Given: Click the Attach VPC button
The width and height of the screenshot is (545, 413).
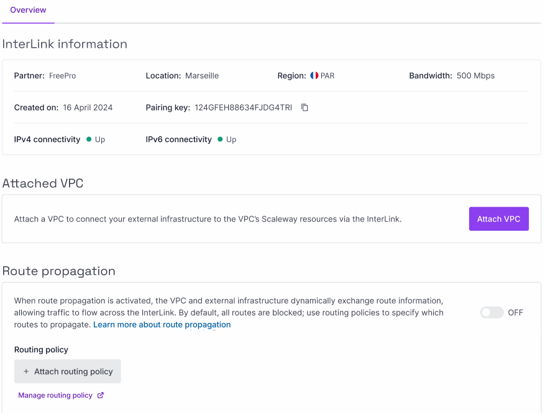Looking at the screenshot, I should (x=498, y=219).
